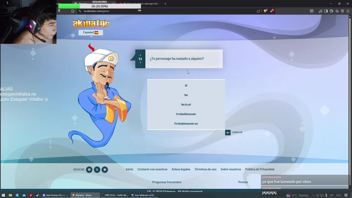
Task: Switch to the OBS 32.0.2 taskbar window
Action: (x=115, y=195)
